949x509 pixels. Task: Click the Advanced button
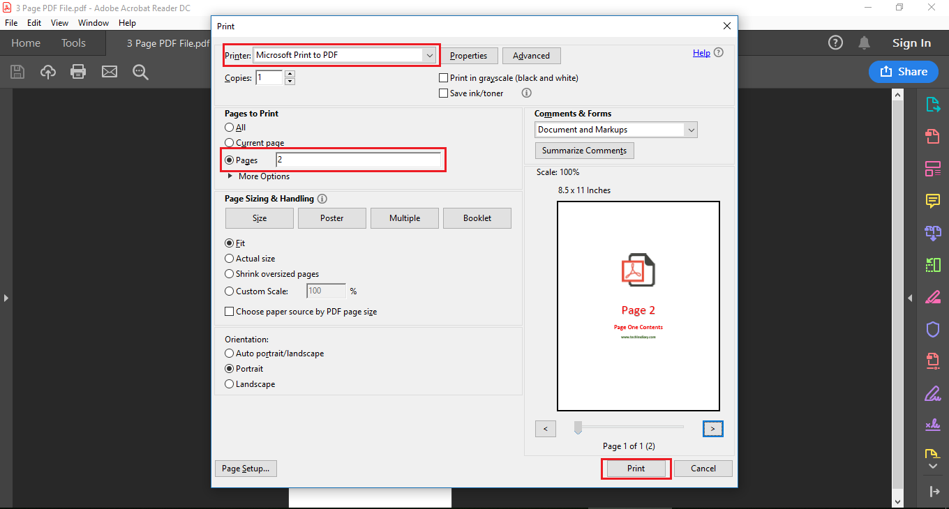pos(531,56)
